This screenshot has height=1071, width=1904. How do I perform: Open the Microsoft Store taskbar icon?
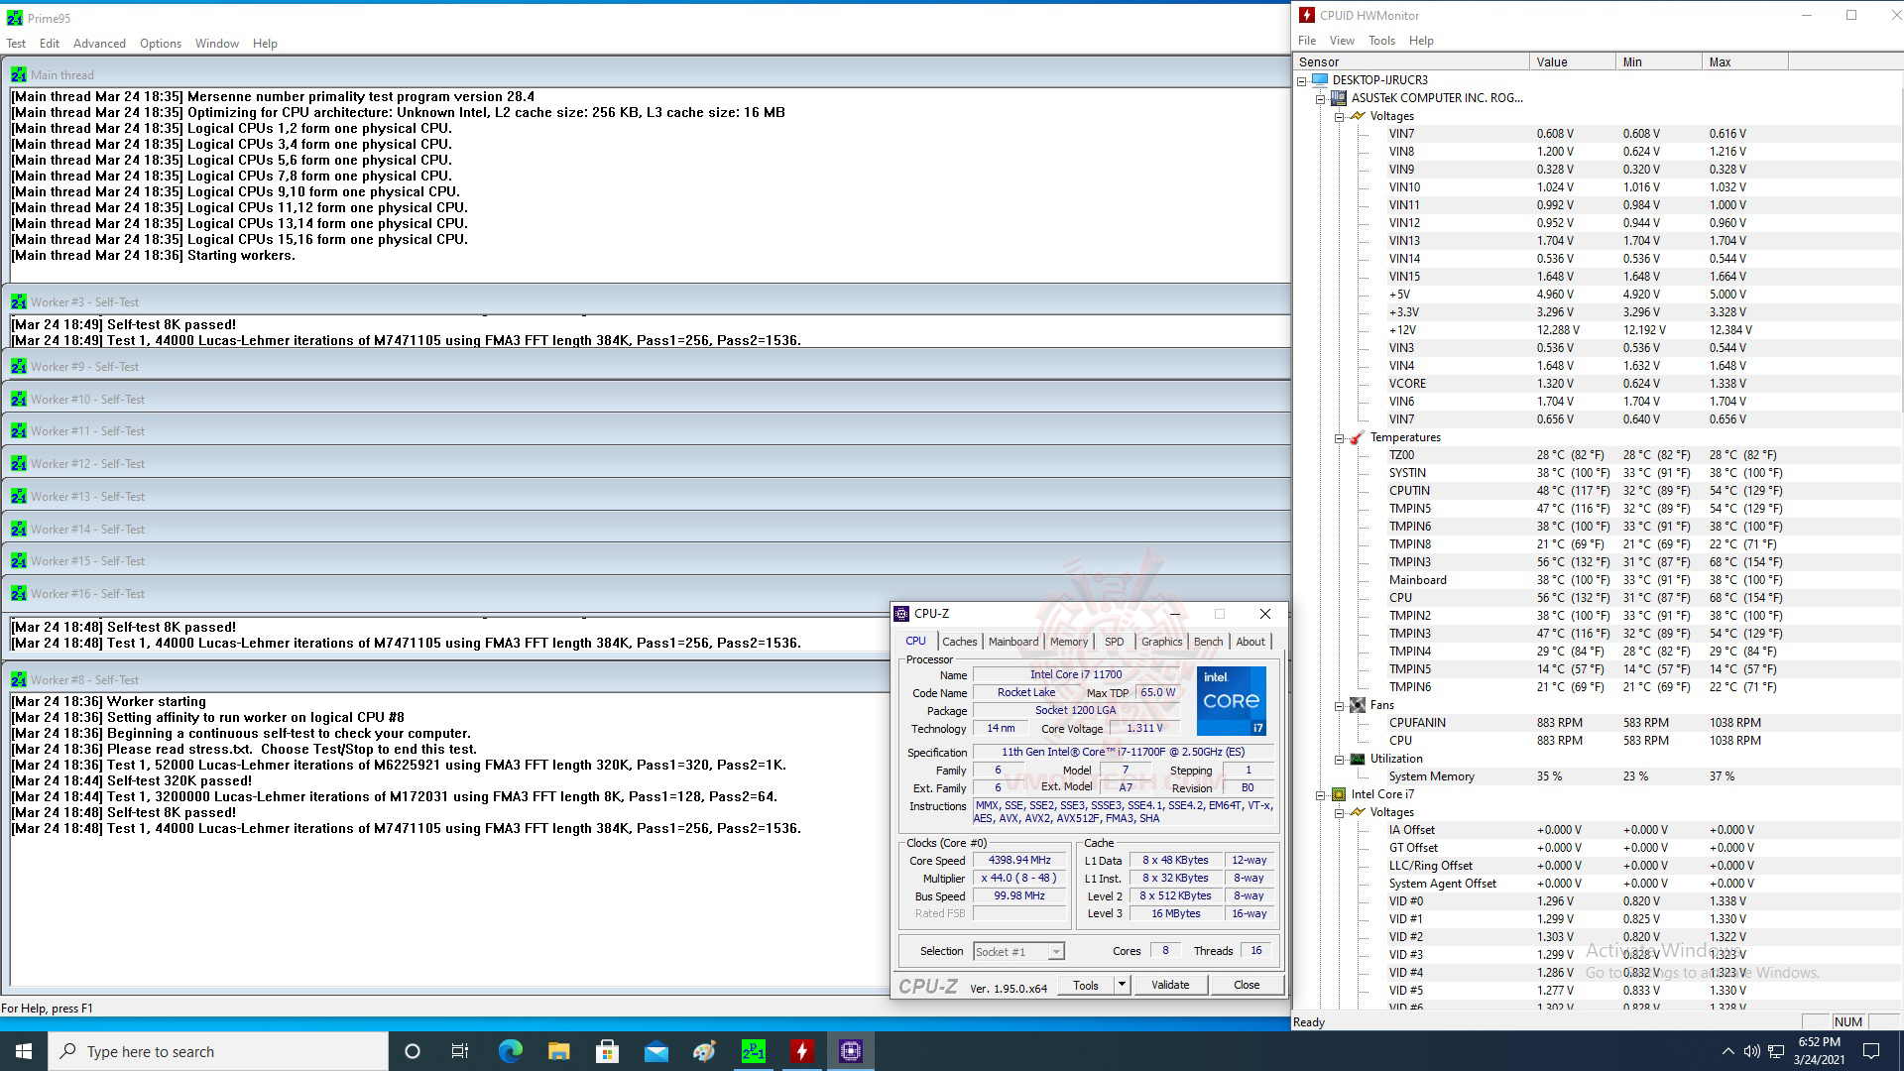pyautogui.click(x=607, y=1051)
